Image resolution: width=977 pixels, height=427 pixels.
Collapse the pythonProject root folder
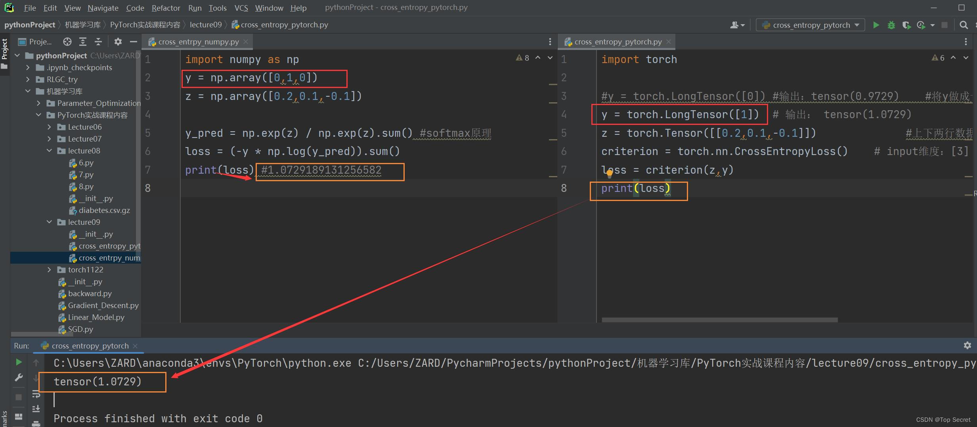17,56
